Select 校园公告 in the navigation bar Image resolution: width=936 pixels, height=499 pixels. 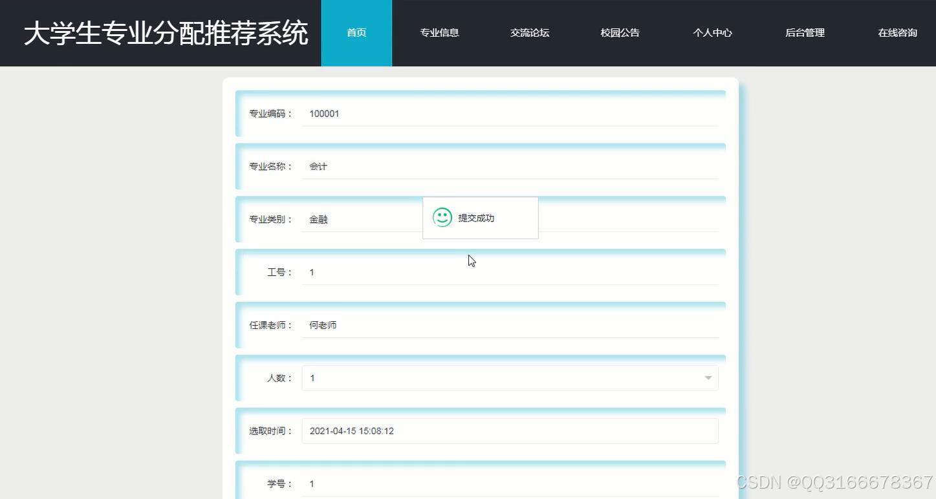point(620,33)
